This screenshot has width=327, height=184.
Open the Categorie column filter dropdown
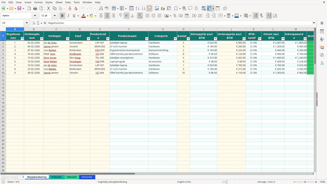(175, 39)
